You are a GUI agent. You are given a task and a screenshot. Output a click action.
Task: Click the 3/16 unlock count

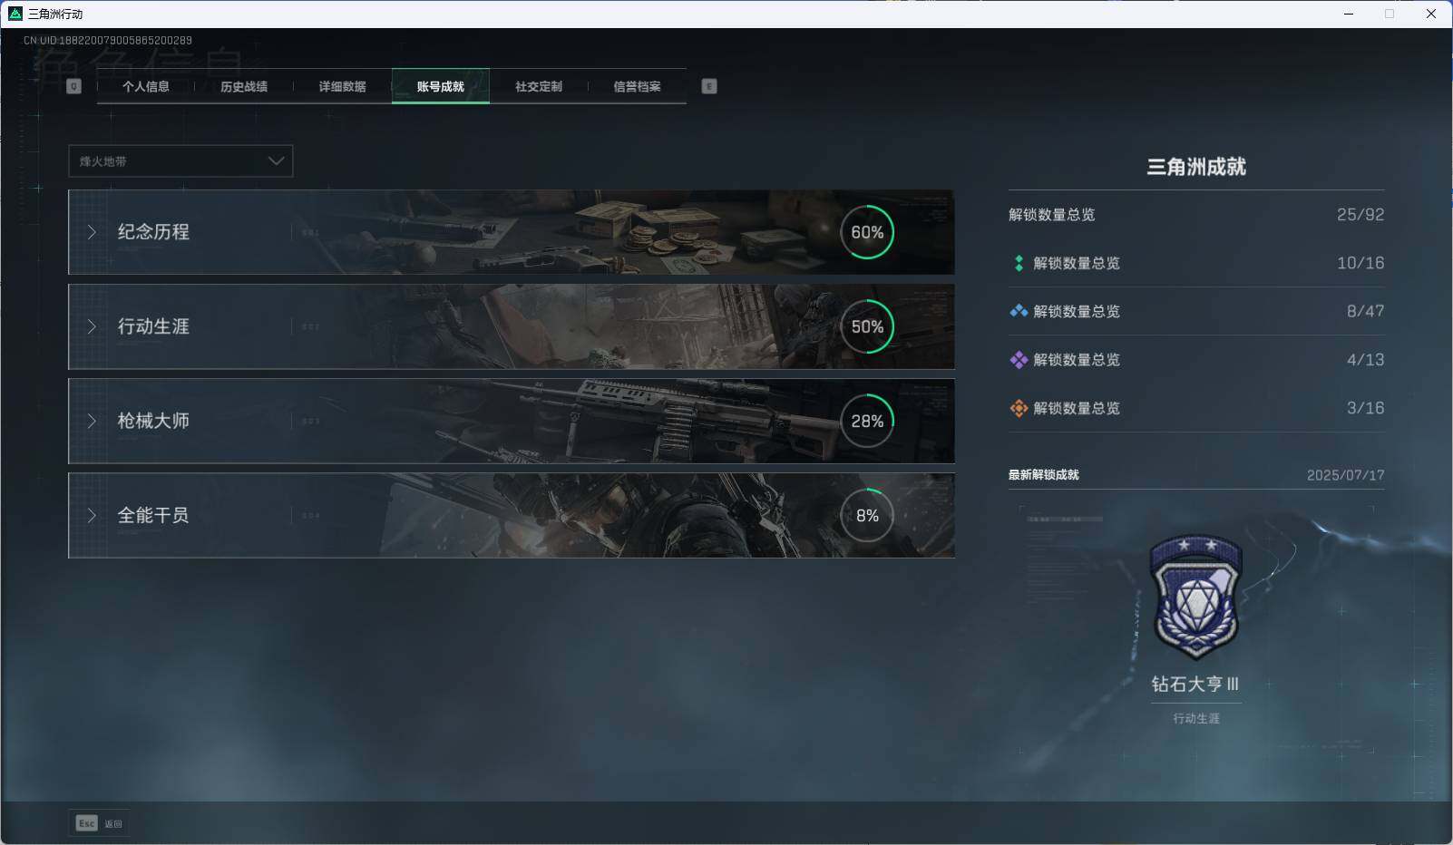coord(1365,408)
